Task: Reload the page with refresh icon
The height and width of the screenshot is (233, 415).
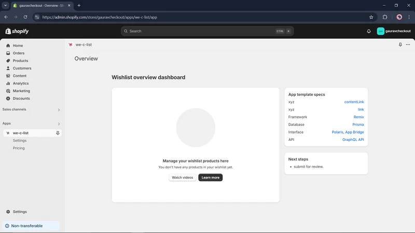Action: tap(25, 17)
